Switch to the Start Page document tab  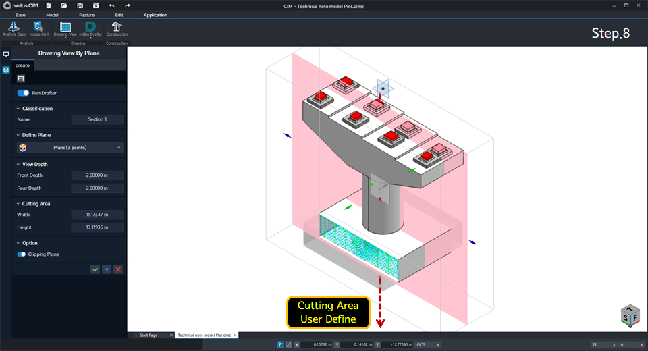click(x=148, y=335)
